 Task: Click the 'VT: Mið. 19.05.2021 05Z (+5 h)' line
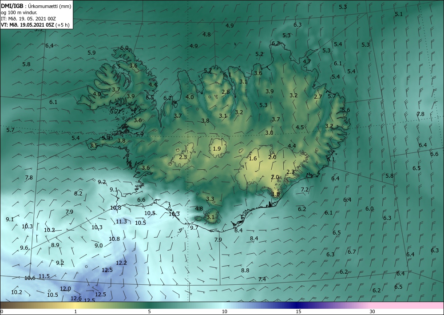click(35, 24)
